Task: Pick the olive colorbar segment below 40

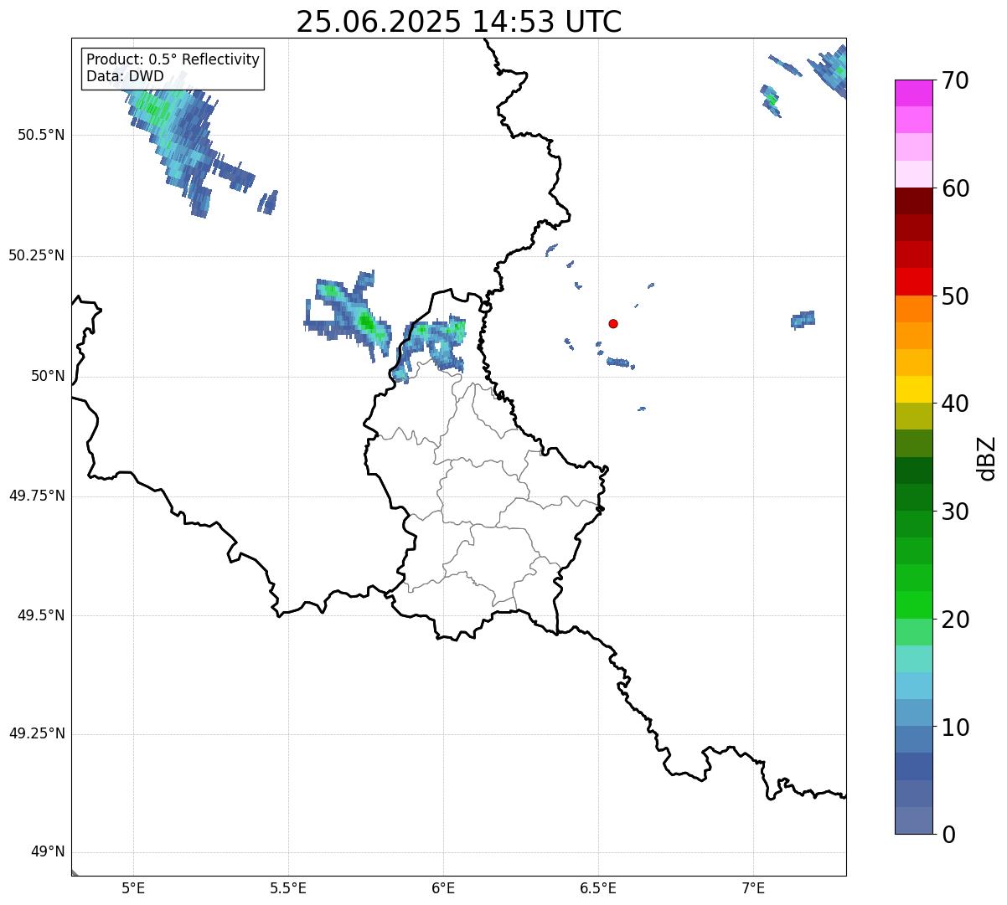Action: tap(913, 416)
